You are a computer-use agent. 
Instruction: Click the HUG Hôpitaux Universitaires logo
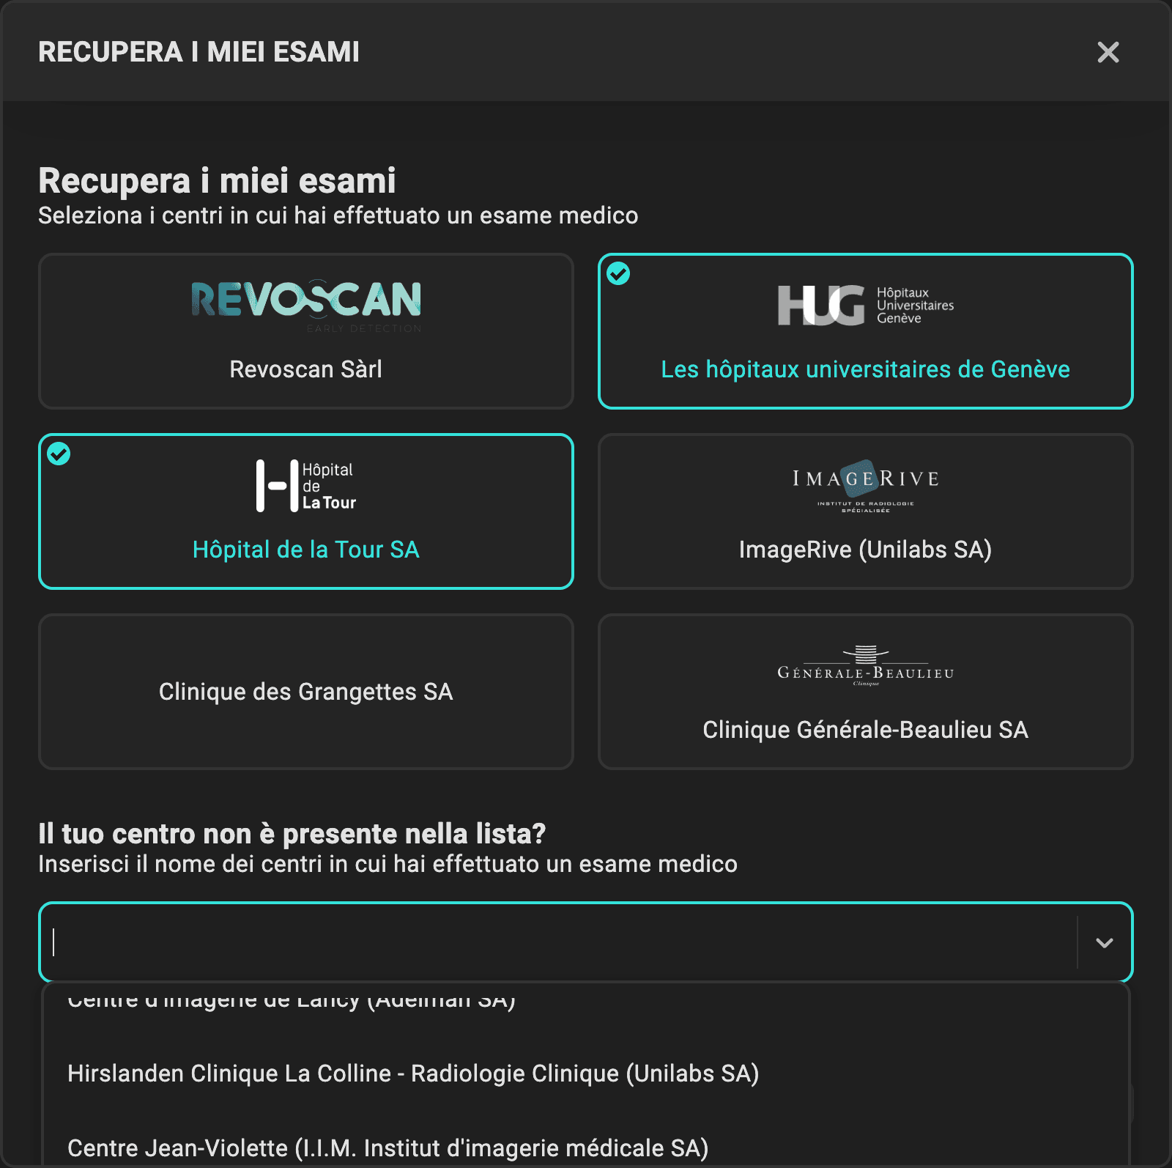click(x=865, y=306)
